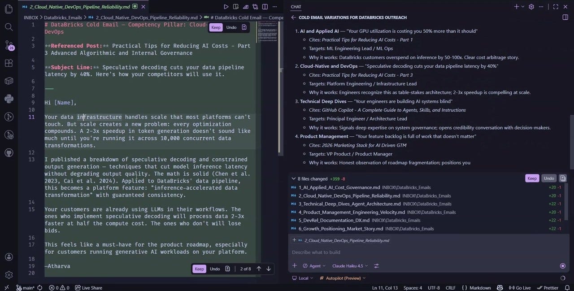Select the 2_Cloud_Native_DevOps_Pipeline_Reliability.md editor tab
This screenshot has height=291, width=574.
tap(83, 7)
